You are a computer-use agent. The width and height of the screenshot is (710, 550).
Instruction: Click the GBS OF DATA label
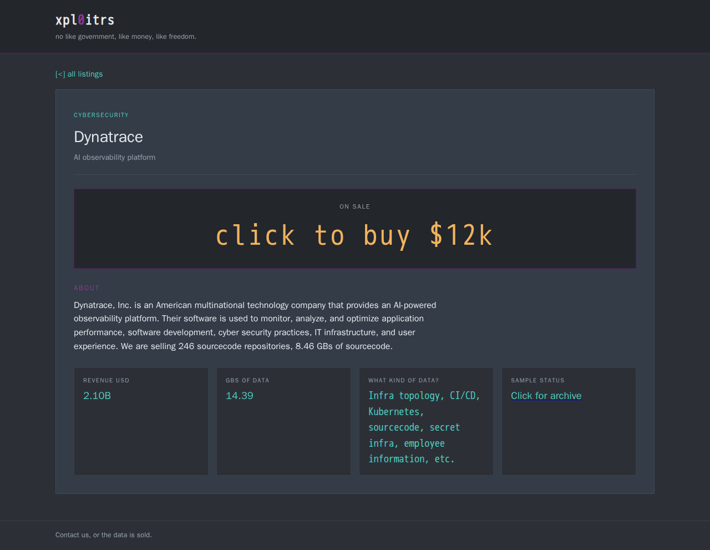[x=247, y=380]
